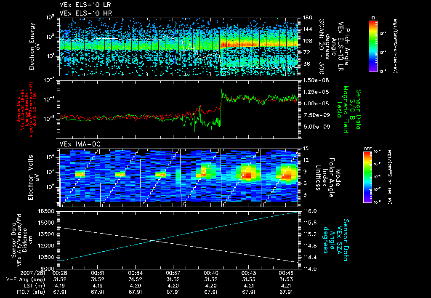Screen dimensions: 431x298
Task: Select the 'VEx IMA-00' panel title
Action: pos(80,144)
